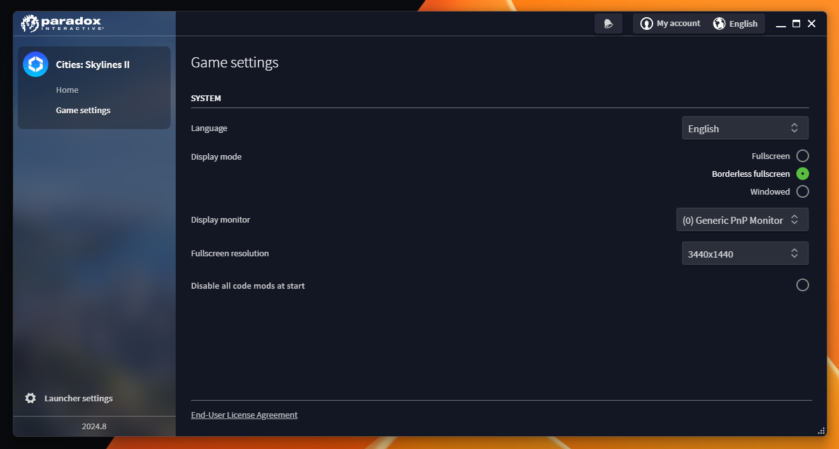Select Fullscreen display mode
The width and height of the screenshot is (839, 449).
coord(802,155)
